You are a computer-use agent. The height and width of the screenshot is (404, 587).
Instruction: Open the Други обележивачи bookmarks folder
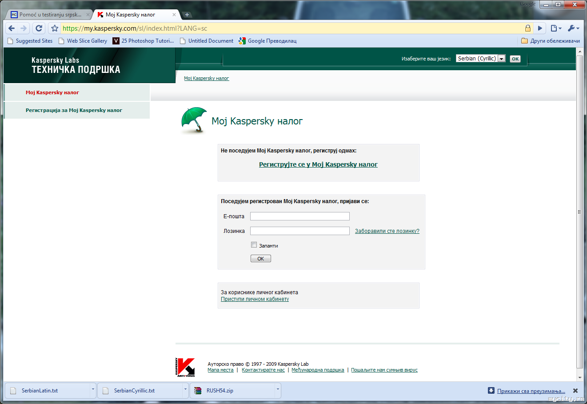(551, 41)
